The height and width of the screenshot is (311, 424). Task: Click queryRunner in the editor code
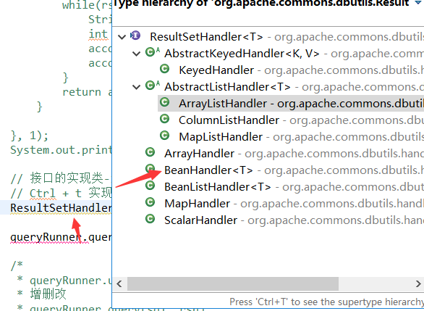[46, 237]
